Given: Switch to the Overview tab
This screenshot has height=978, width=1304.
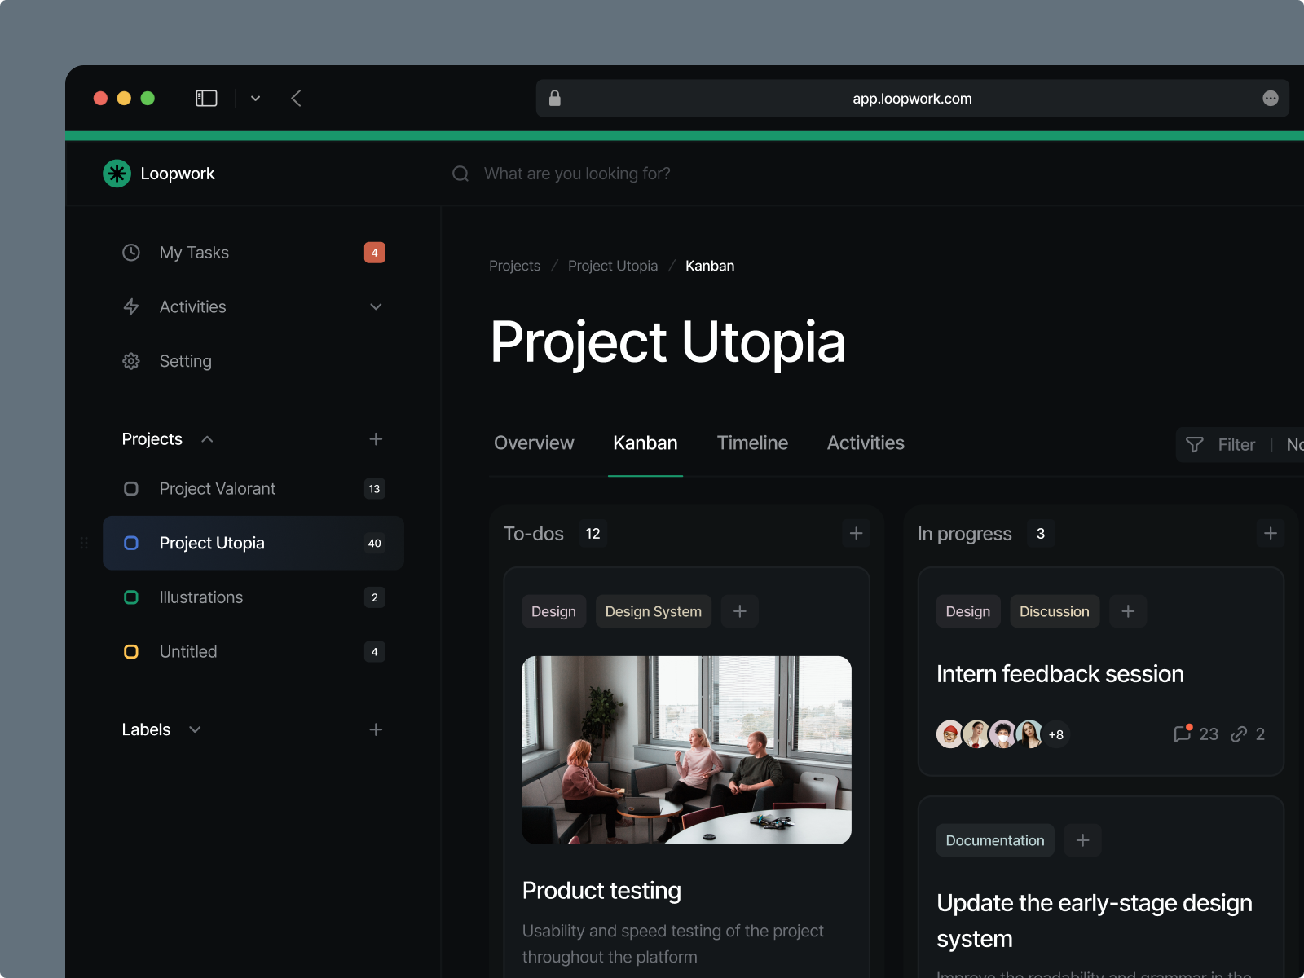Looking at the screenshot, I should (533, 443).
